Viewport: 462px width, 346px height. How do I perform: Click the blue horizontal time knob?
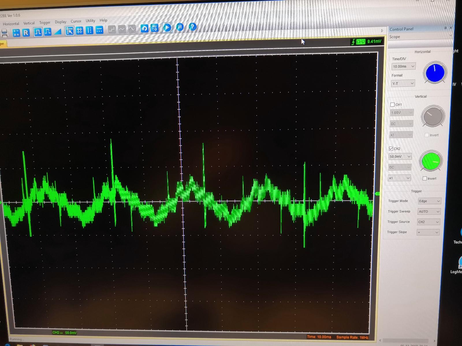coord(435,73)
